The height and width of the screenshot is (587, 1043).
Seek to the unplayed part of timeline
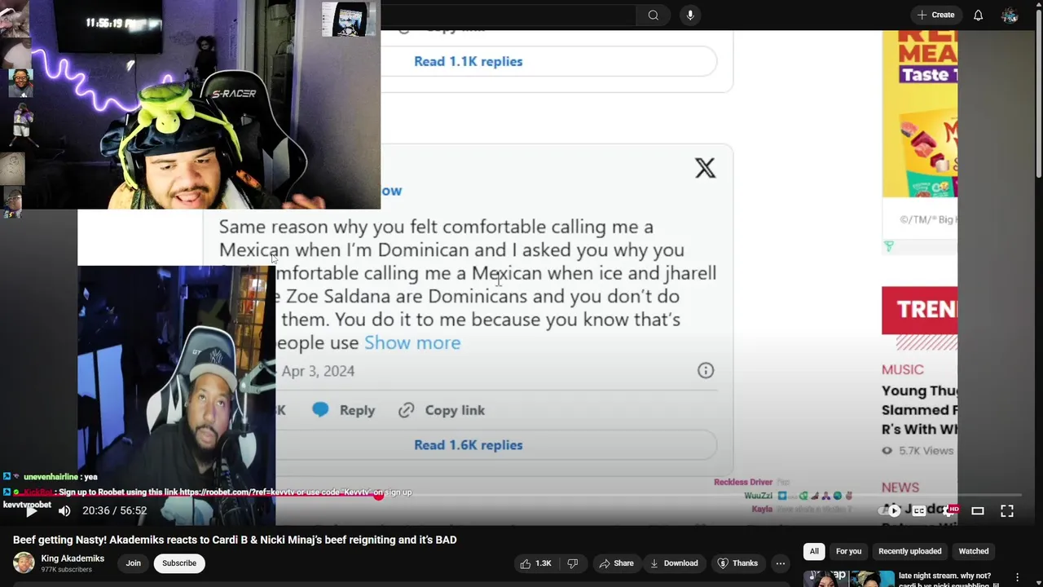(x=701, y=495)
